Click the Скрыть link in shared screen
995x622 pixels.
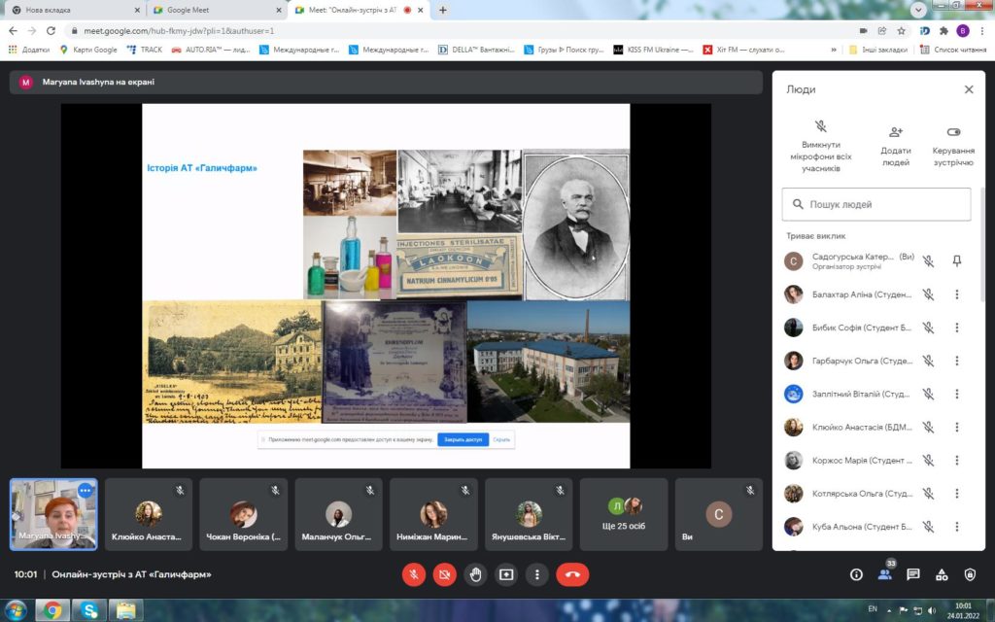pos(501,439)
